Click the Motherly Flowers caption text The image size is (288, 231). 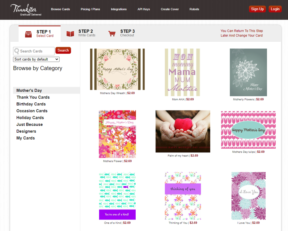(x=243, y=99)
